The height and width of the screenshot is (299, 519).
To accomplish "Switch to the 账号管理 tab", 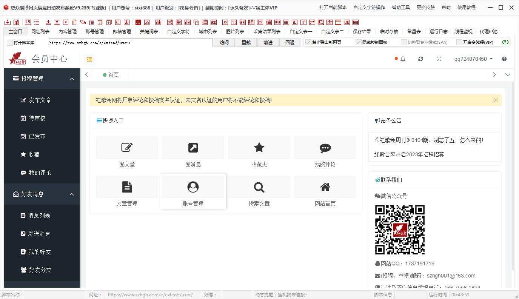I will [x=95, y=32].
